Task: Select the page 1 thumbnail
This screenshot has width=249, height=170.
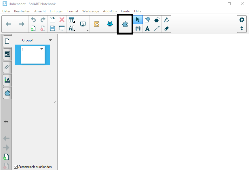Action: coord(33,55)
